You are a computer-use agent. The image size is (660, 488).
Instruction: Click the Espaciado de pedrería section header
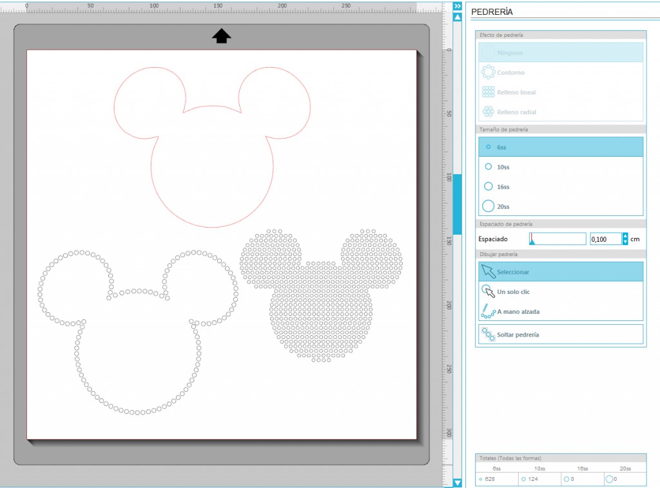pos(561,224)
